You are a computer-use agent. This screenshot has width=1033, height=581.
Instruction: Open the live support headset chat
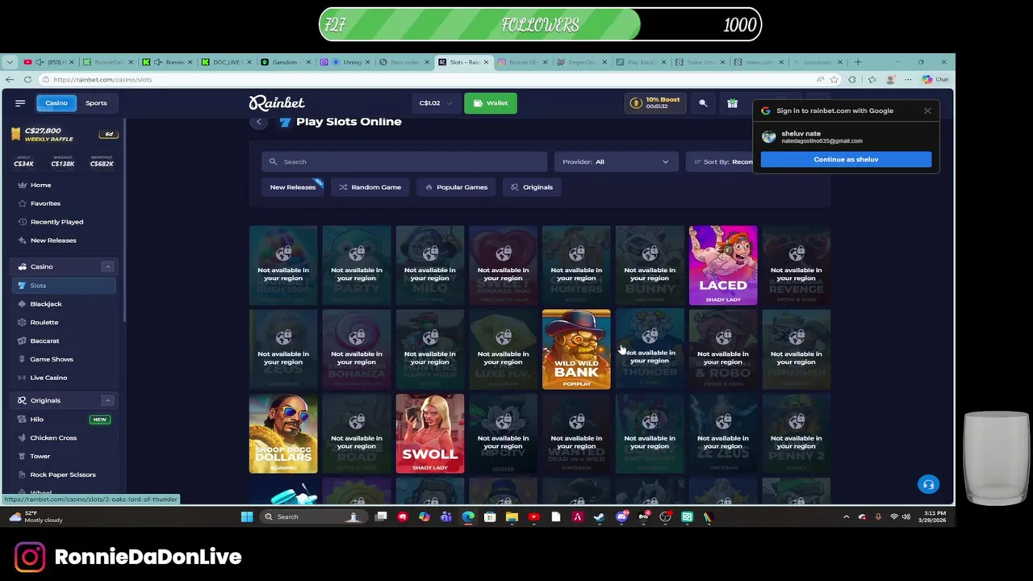point(928,484)
